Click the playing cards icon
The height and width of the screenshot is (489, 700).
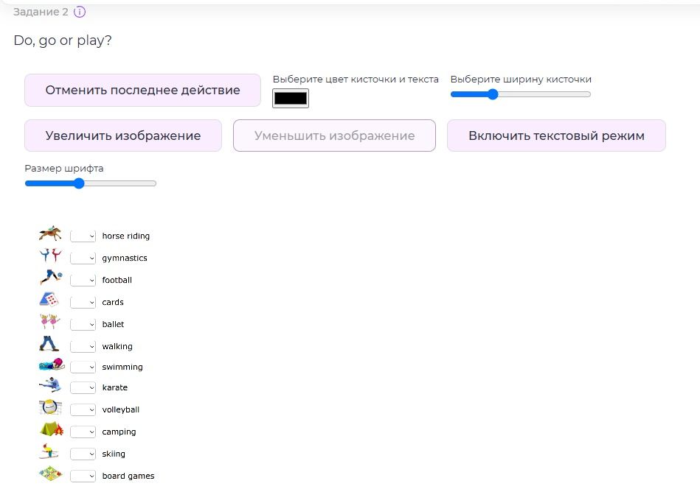(49, 299)
